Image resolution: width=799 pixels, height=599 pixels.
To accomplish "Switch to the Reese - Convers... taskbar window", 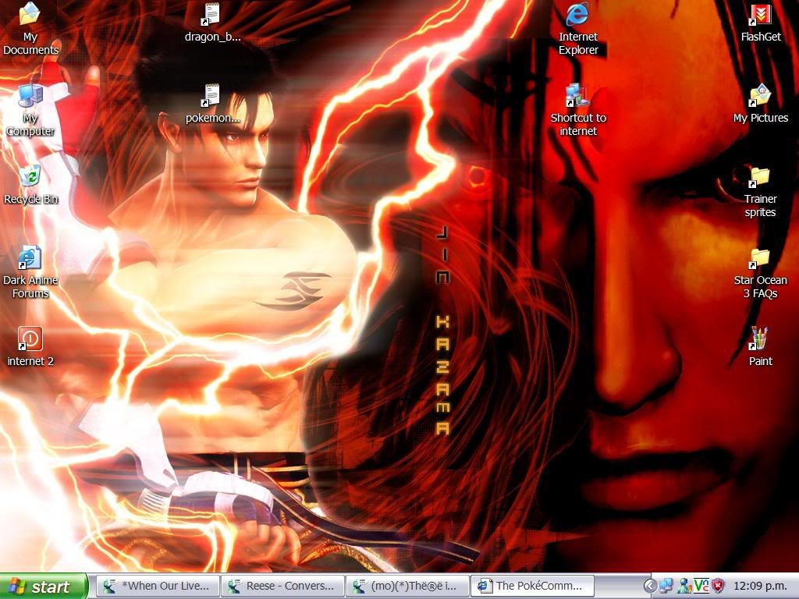I will [282, 587].
